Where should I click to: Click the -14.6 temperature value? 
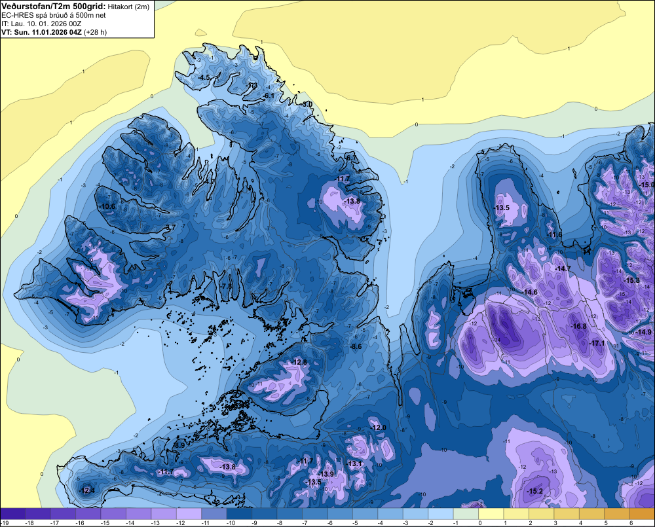coord(529,293)
